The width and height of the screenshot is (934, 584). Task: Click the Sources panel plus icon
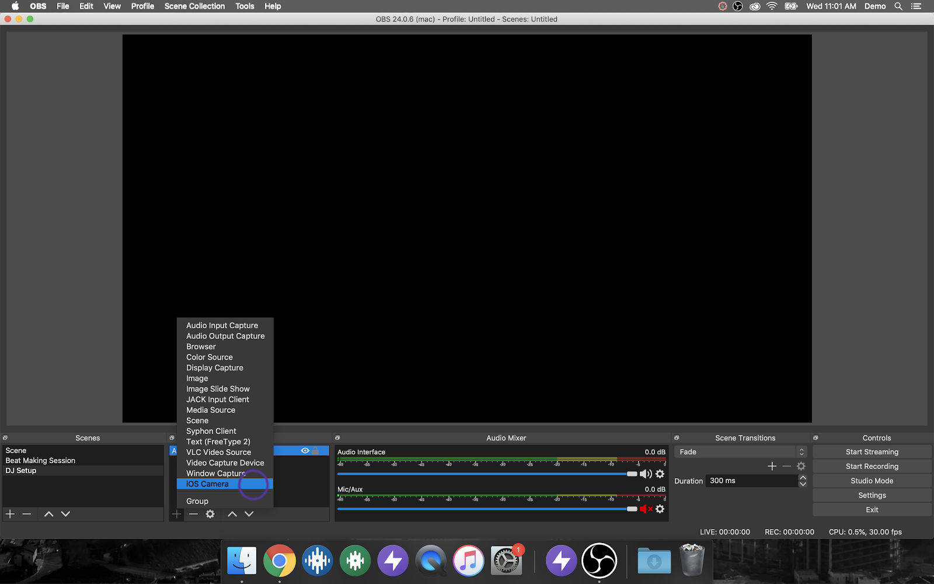tap(177, 514)
